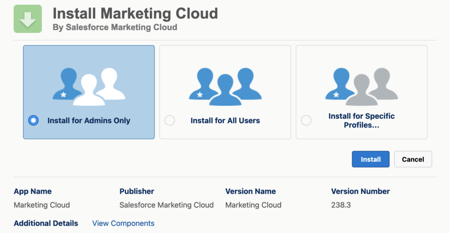The width and height of the screenshot is (450, 233).
Task: Click the "Install for Admins Only" label text
Action: pyautogui.click(x=89, y=120)
